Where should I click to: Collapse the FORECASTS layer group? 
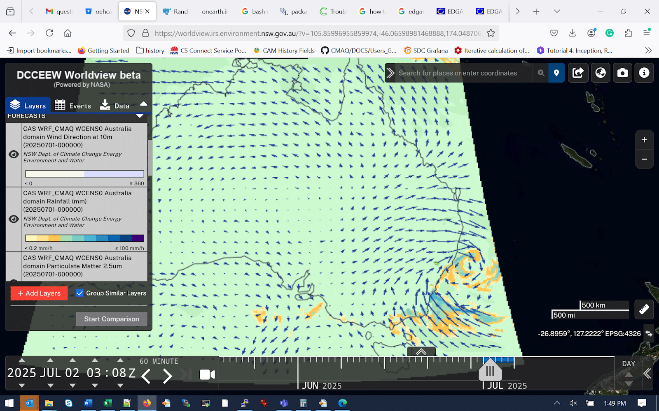[x=140, y=116]
